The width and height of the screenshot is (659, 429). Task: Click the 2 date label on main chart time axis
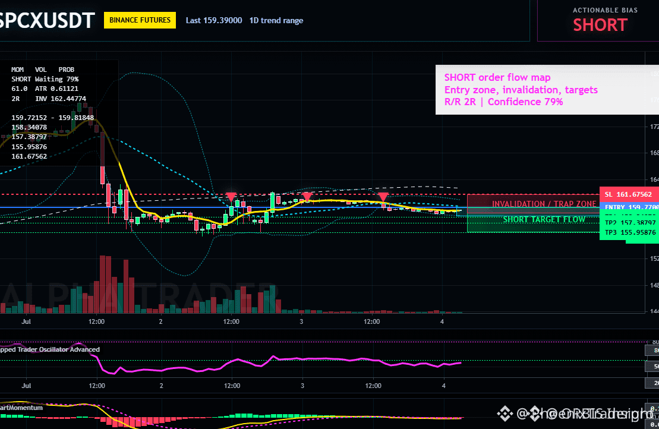click(x=160, y=321)
